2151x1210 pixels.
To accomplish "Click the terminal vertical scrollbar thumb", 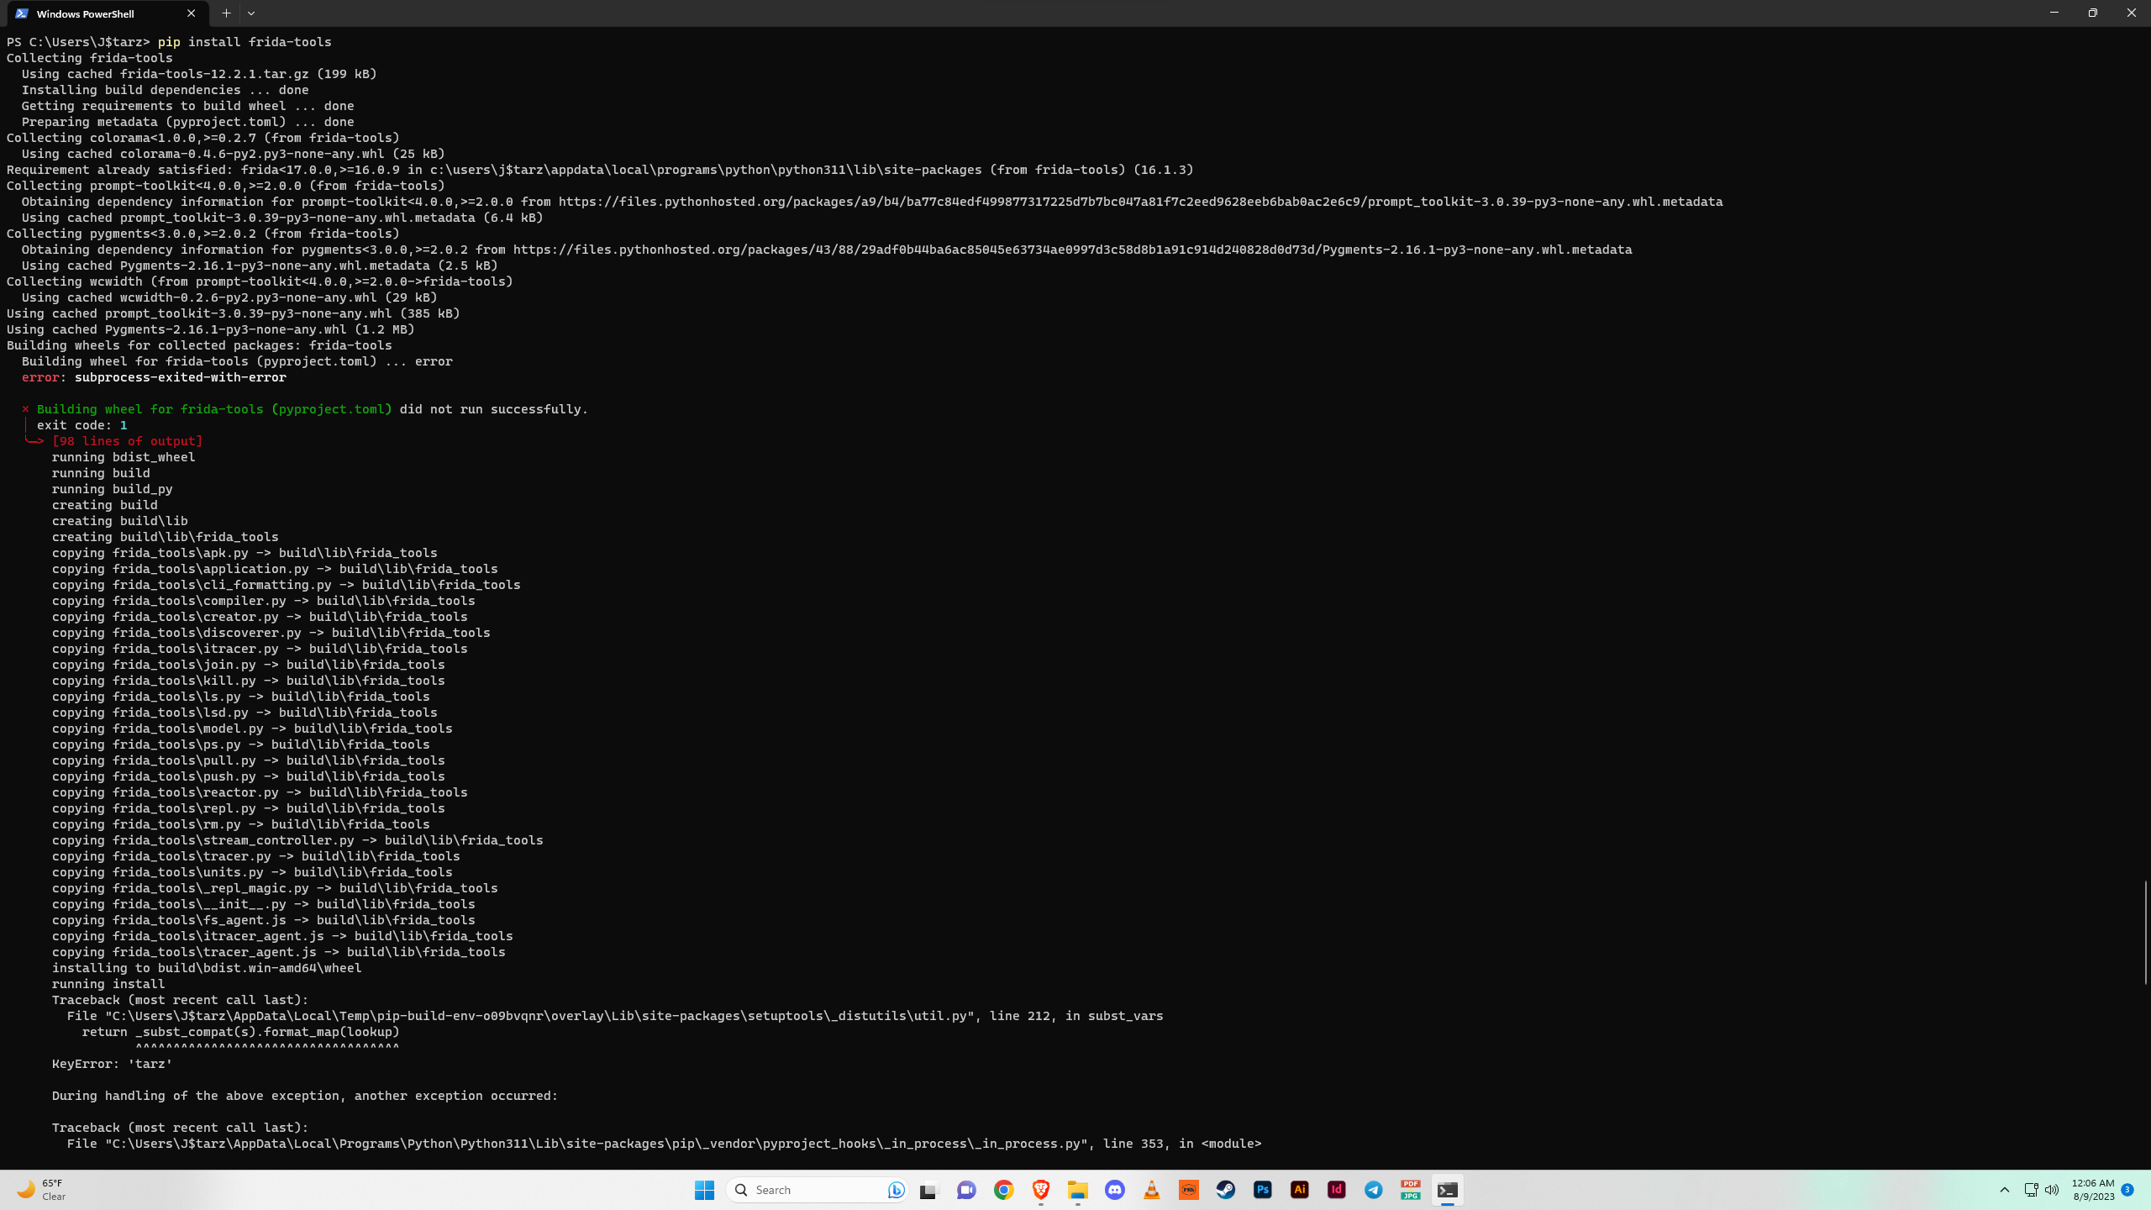I will click(2145, 933).
